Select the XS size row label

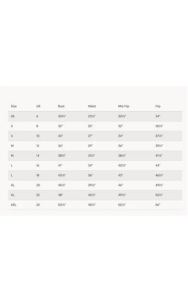pyautogui.click(x=13, y=116)
